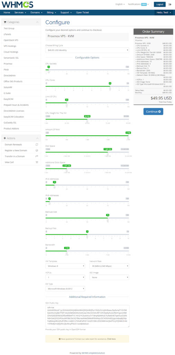Click the Backup Files slider handle
The height and width of the screenshot is (355, 175).
pyautogui.click(x=87, y=236)
